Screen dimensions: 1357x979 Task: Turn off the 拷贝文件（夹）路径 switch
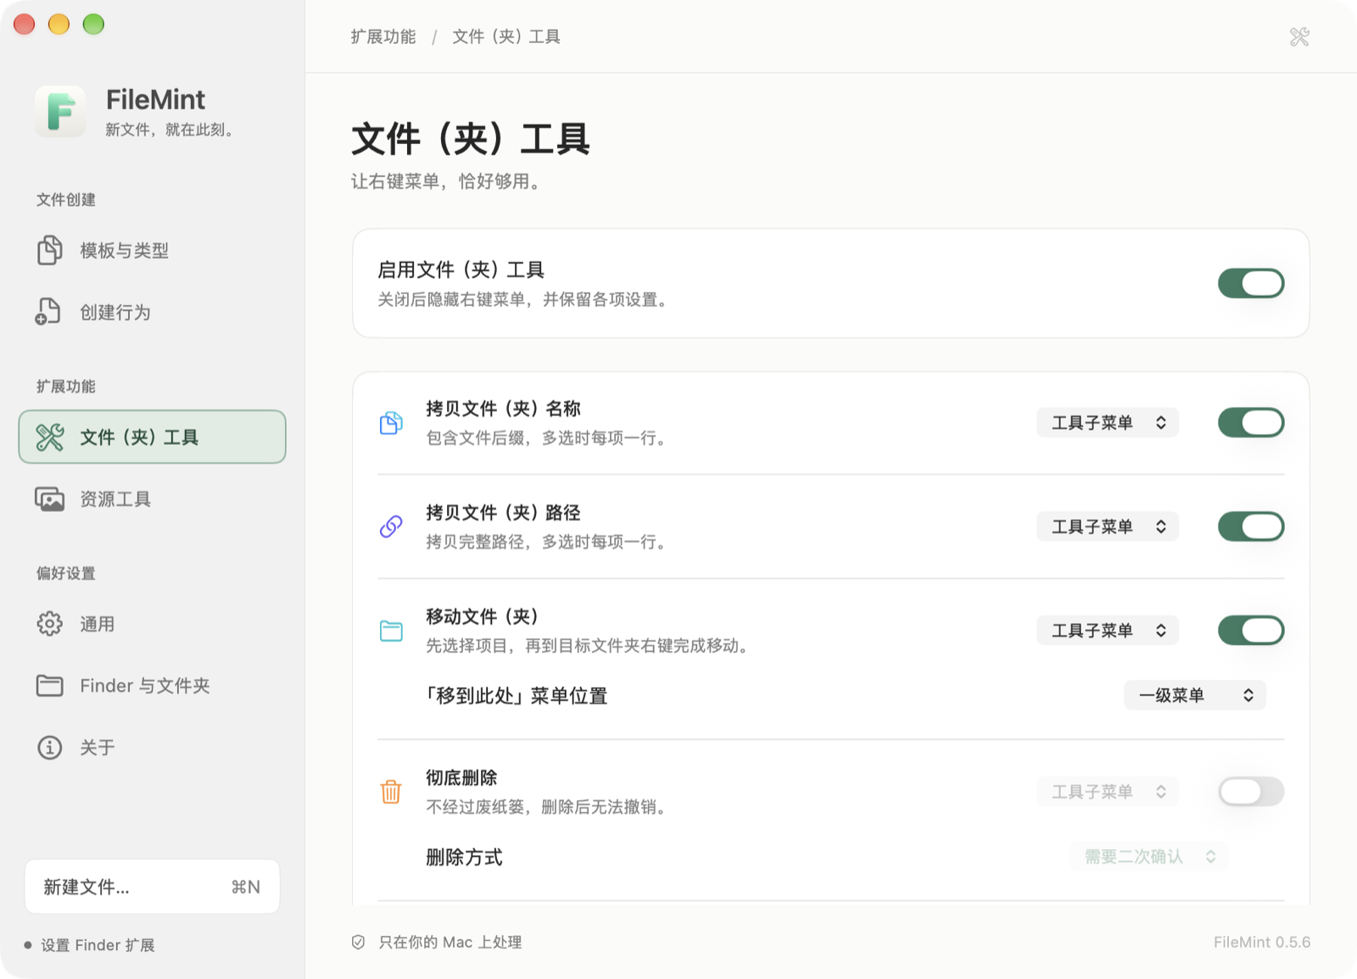[x=1251, y=526]
